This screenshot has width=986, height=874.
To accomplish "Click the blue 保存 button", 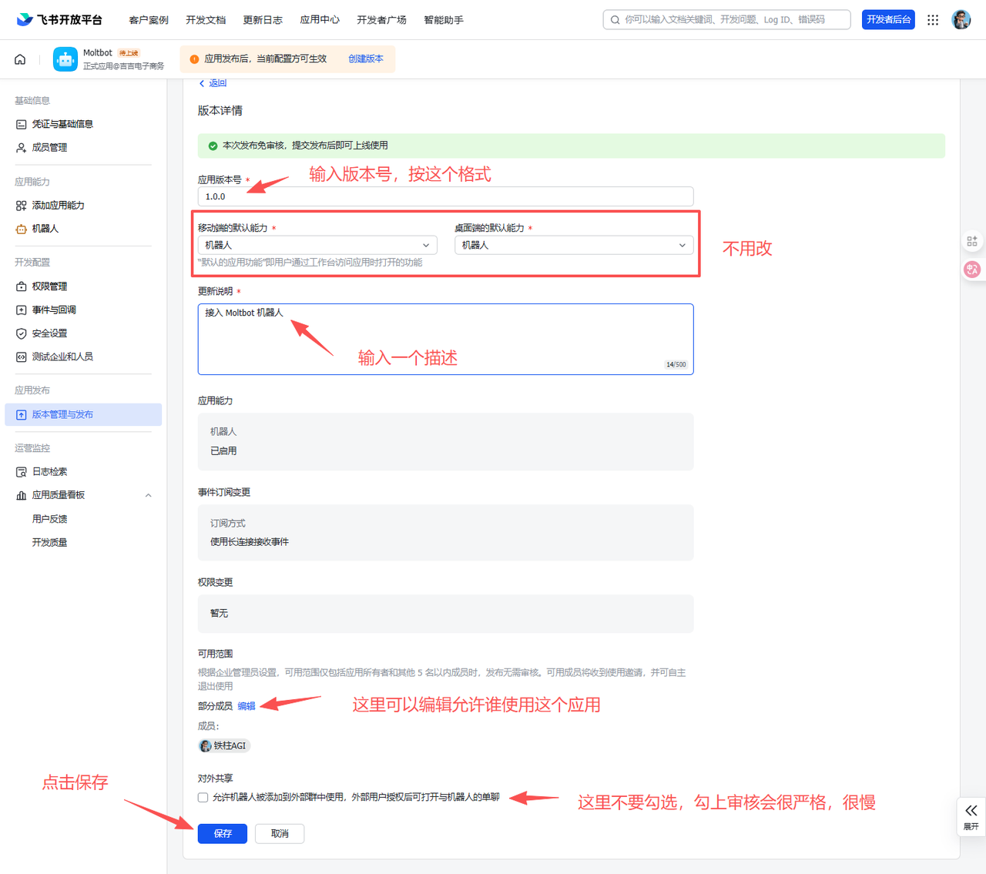I will pos(222,834).
